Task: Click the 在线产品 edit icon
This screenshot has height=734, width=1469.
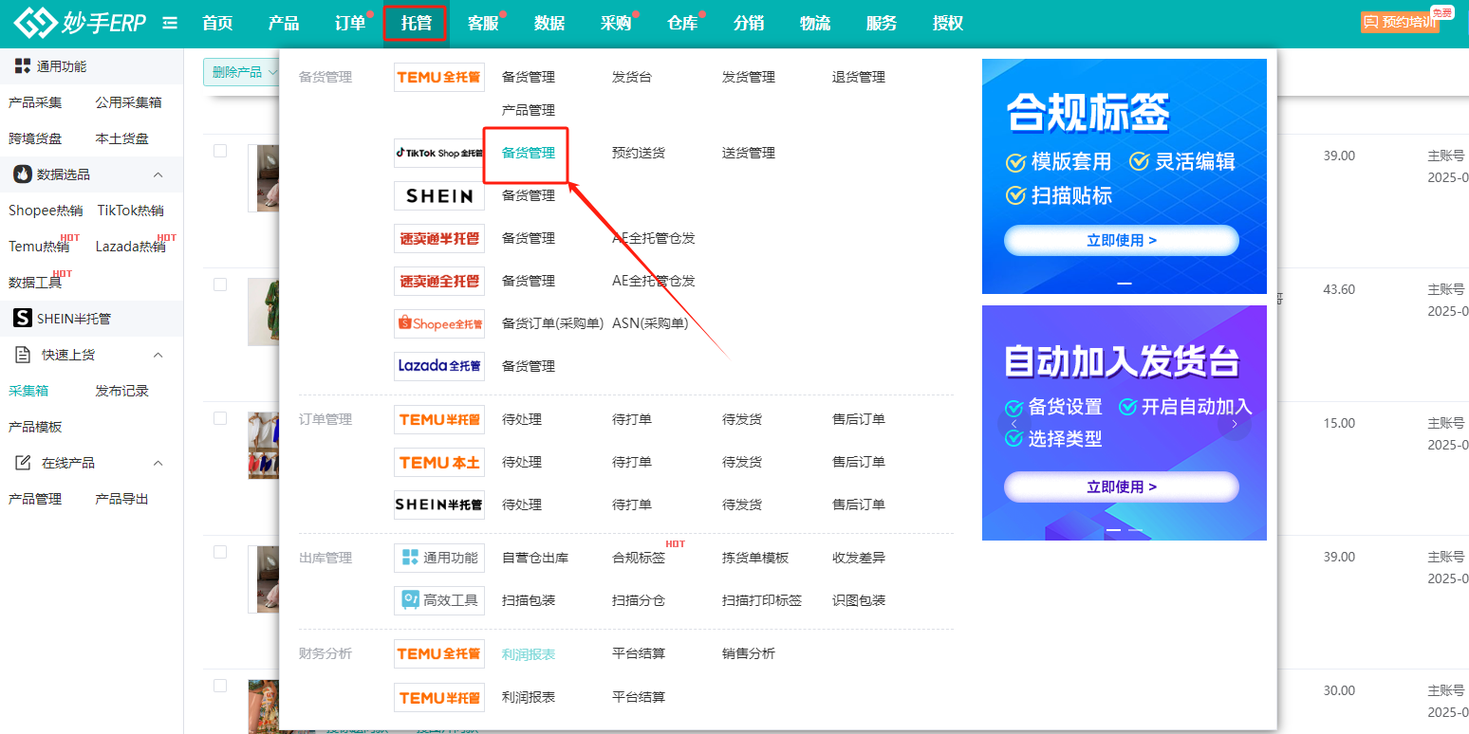Action: pos(23,463)
